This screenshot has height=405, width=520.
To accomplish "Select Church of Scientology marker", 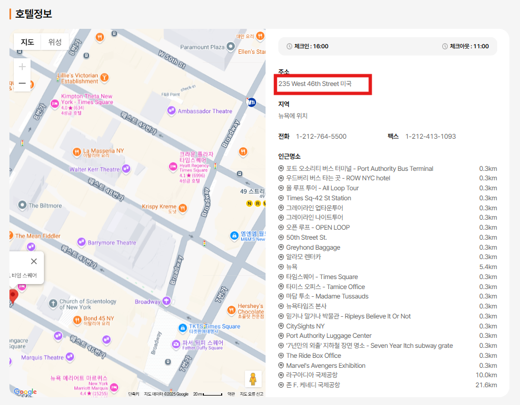I will coord(53,303).
